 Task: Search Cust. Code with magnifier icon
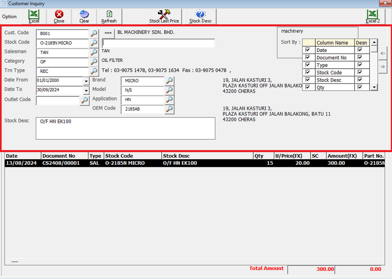[x=94, y=33]
